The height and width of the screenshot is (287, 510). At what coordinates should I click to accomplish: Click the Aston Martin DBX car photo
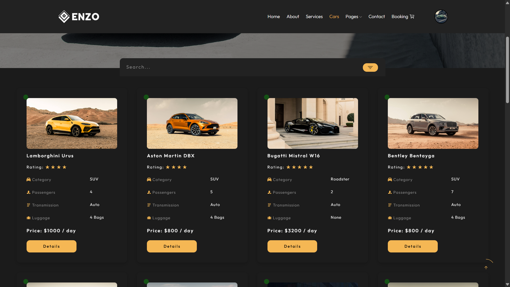click(192, 123)
